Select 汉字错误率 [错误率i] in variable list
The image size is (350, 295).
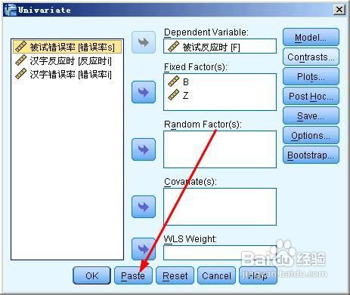coord(67,74)
